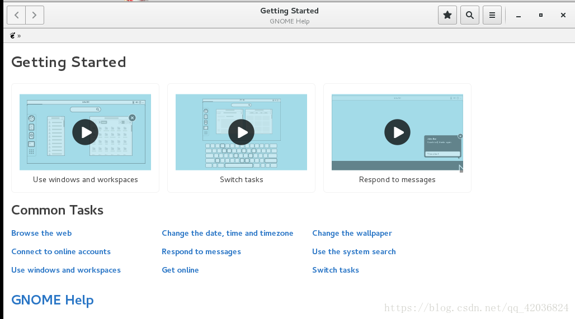Click the Use windows and workspaces caption
The image size is (575, 319).
click(x=86, y=179)
